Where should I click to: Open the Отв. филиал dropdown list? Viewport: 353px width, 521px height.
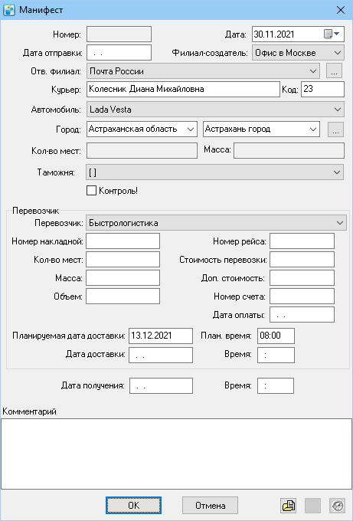pyautogui.click(x=313, y=71)
